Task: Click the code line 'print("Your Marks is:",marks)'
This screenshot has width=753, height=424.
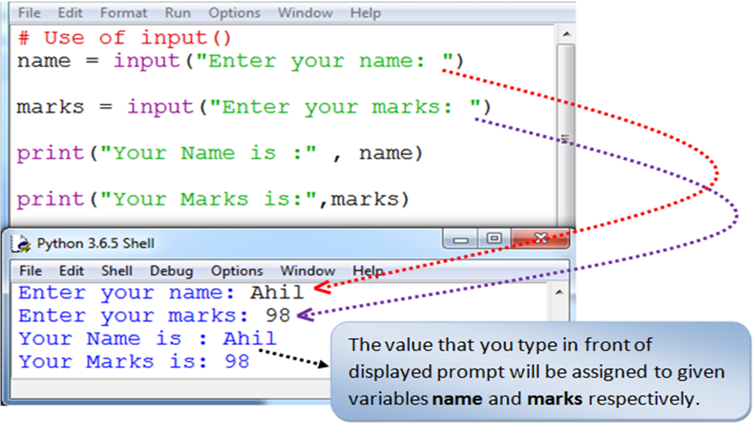Action: tap(213, 199)
